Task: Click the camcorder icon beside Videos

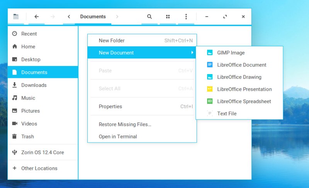Action: click(15, 124)
